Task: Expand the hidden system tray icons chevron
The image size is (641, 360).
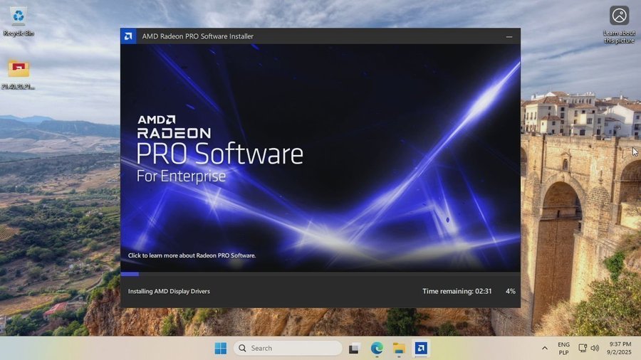Action: 545,348
